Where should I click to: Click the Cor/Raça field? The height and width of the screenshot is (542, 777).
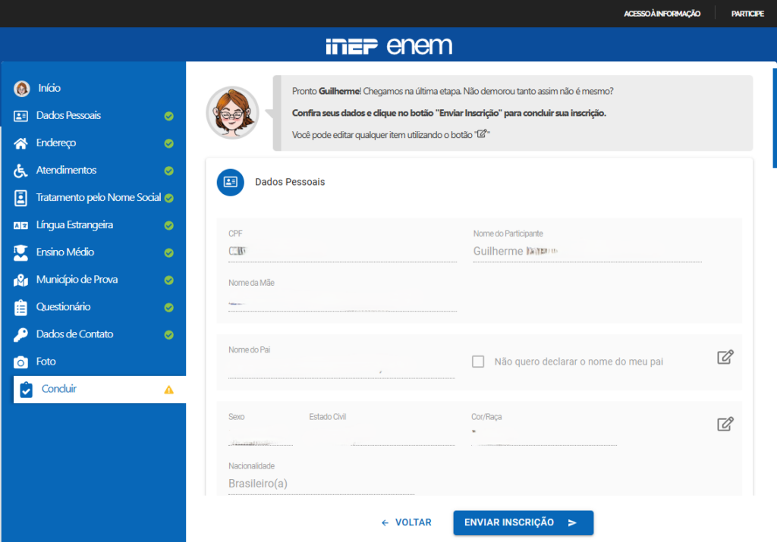coord(544,437)
